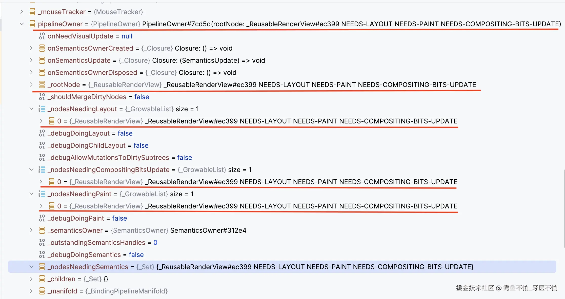The height and width of the screenshot is (299, 565).
Task: Collapse the pipelineOwner node
Action: click(x=22, y=24)
